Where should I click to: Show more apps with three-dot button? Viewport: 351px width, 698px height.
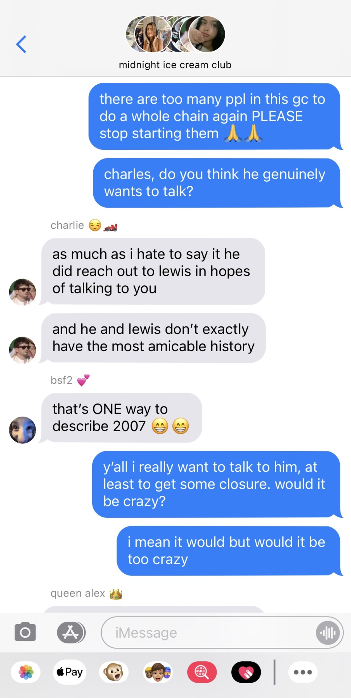tap(303, 672)
